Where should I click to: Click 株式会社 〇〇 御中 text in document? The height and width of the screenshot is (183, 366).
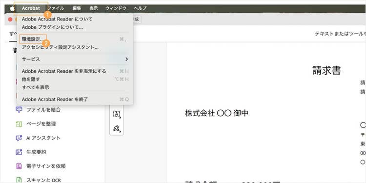click(x=217, y=113)
